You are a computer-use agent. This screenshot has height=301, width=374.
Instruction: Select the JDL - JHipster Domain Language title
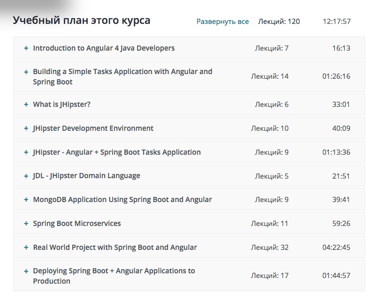click(86, 176)
